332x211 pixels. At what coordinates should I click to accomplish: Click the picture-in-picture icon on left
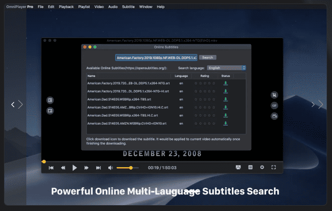click(50, 111)
